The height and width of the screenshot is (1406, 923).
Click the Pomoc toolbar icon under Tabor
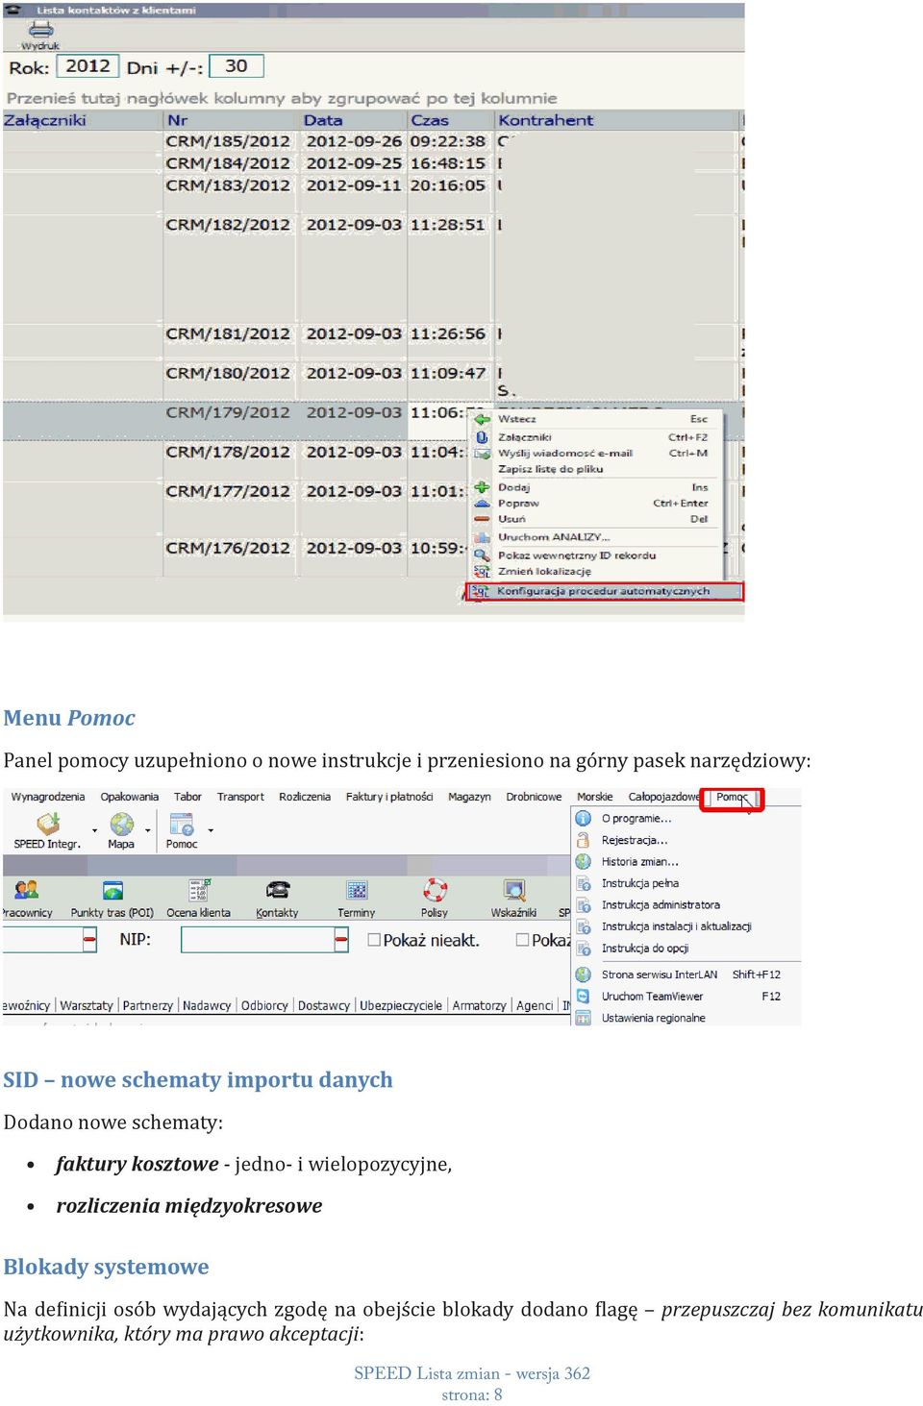[182, 824]
